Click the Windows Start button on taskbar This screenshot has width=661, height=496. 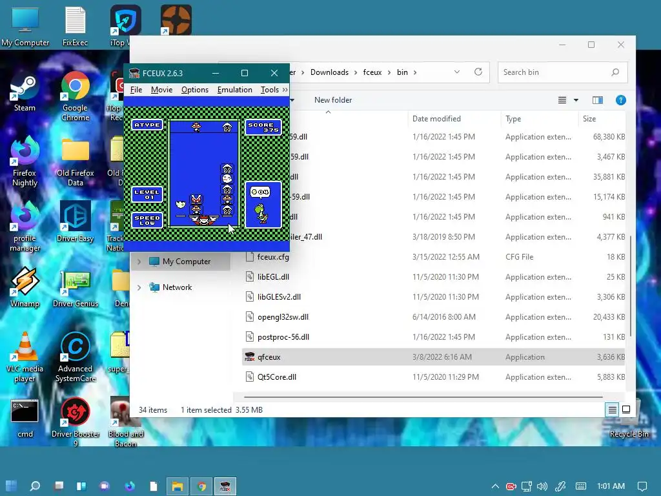(x=12, y=486)
